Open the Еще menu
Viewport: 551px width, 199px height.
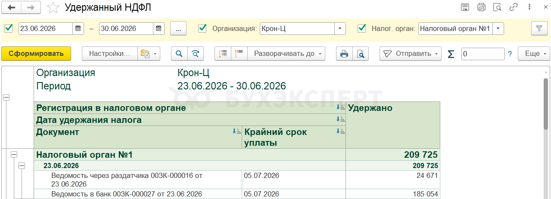tap(534, 54)
